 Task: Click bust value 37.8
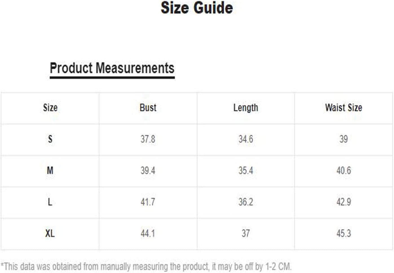pos(148,139)
